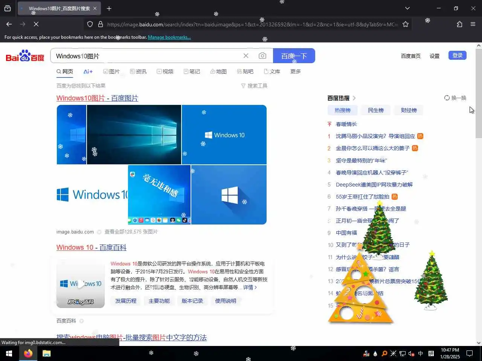The width and height of the screenshot is (482, 361).
Task: Open the taskbar notification center icon
Action: coord(470,353)
